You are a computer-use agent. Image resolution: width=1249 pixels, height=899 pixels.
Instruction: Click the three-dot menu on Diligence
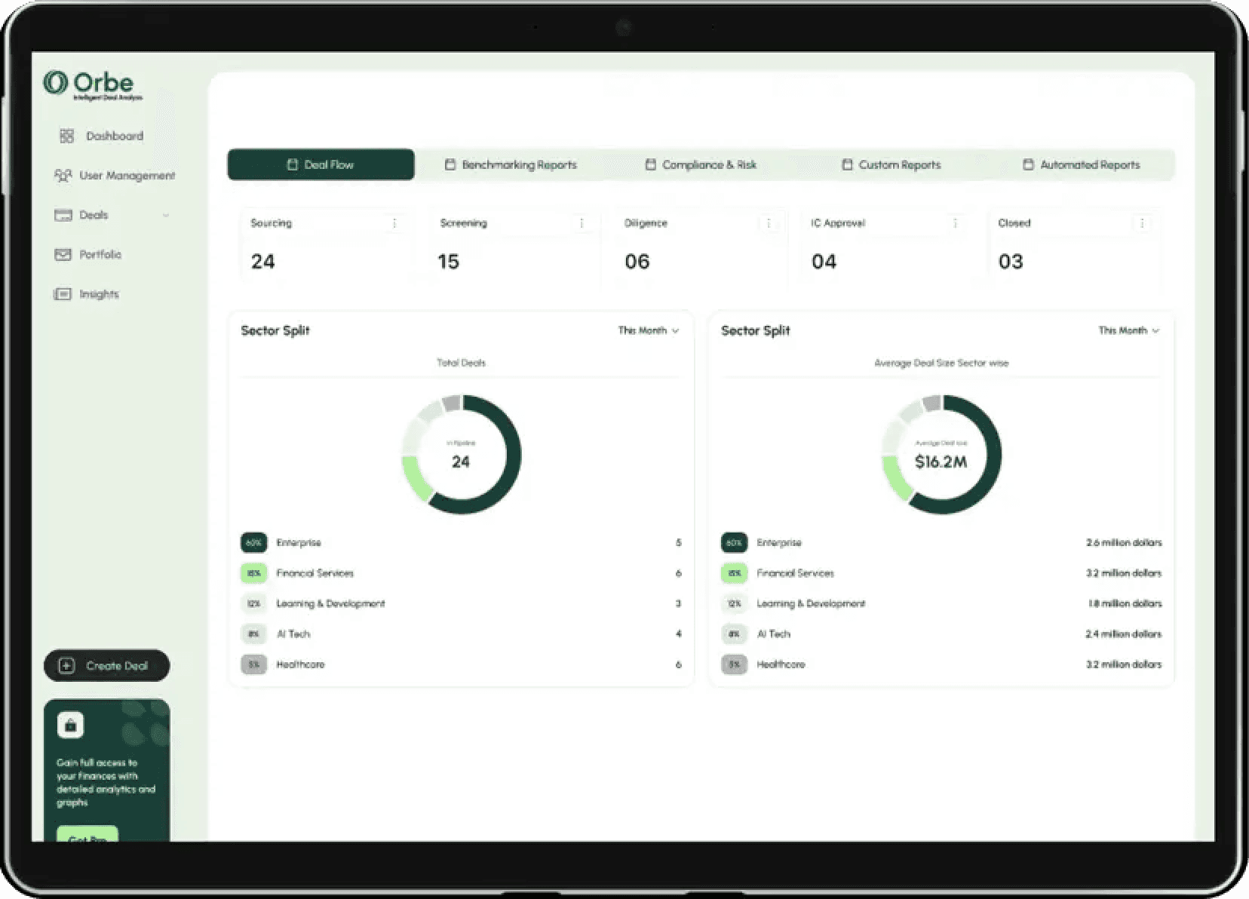(x=769, y=222)
